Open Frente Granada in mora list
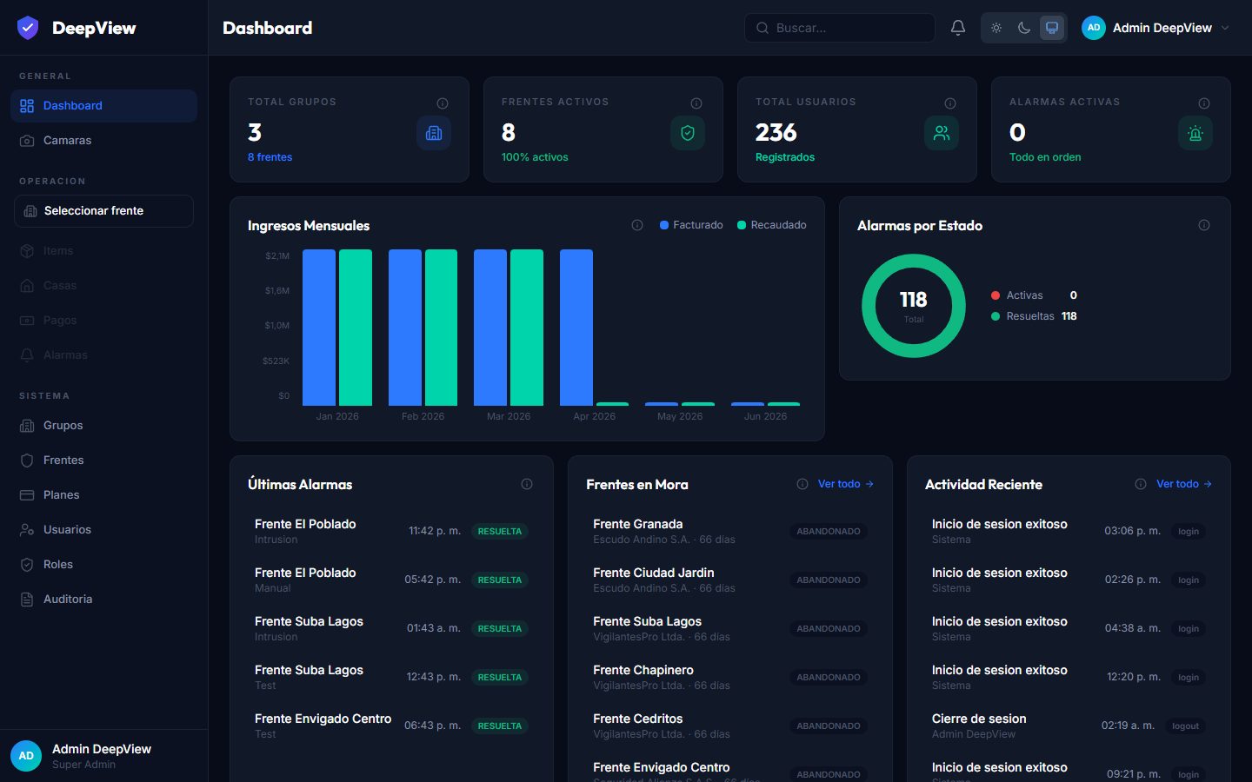This screenshot has height=782, width=1252. click(x=730, y=531)
